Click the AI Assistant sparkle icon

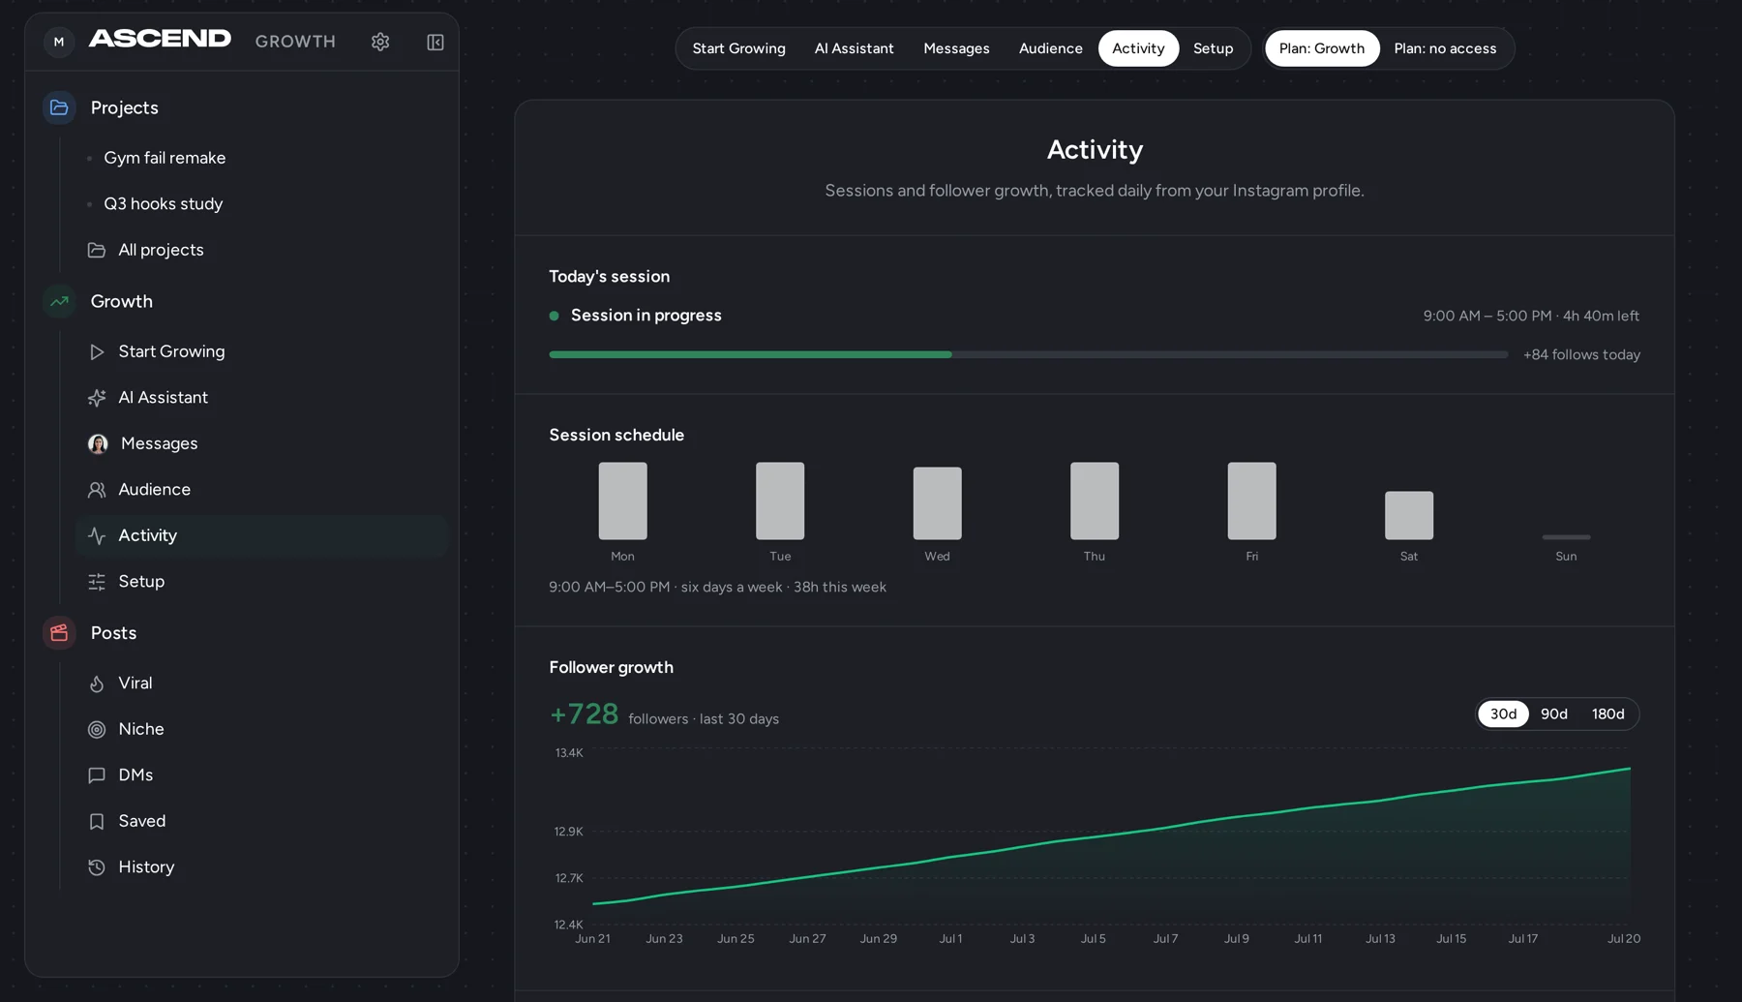97,398
